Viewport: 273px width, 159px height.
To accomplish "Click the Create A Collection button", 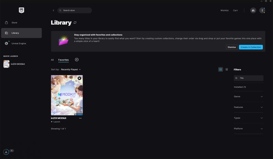I will pyautogui.click(x=251, y=47).
